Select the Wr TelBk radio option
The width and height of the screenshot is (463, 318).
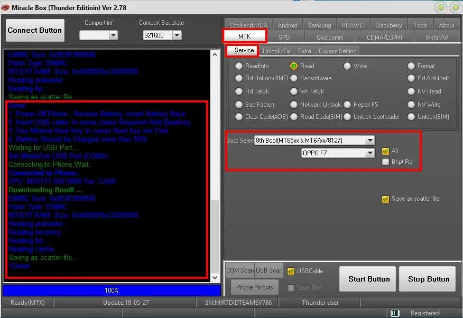coord(293,91)
